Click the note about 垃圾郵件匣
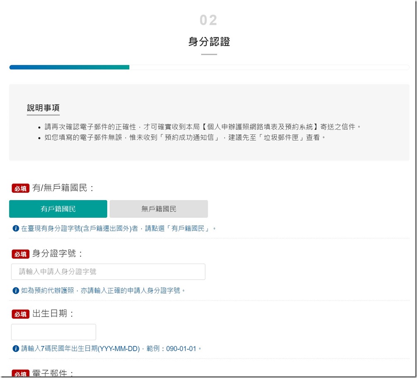 point(185,137)
